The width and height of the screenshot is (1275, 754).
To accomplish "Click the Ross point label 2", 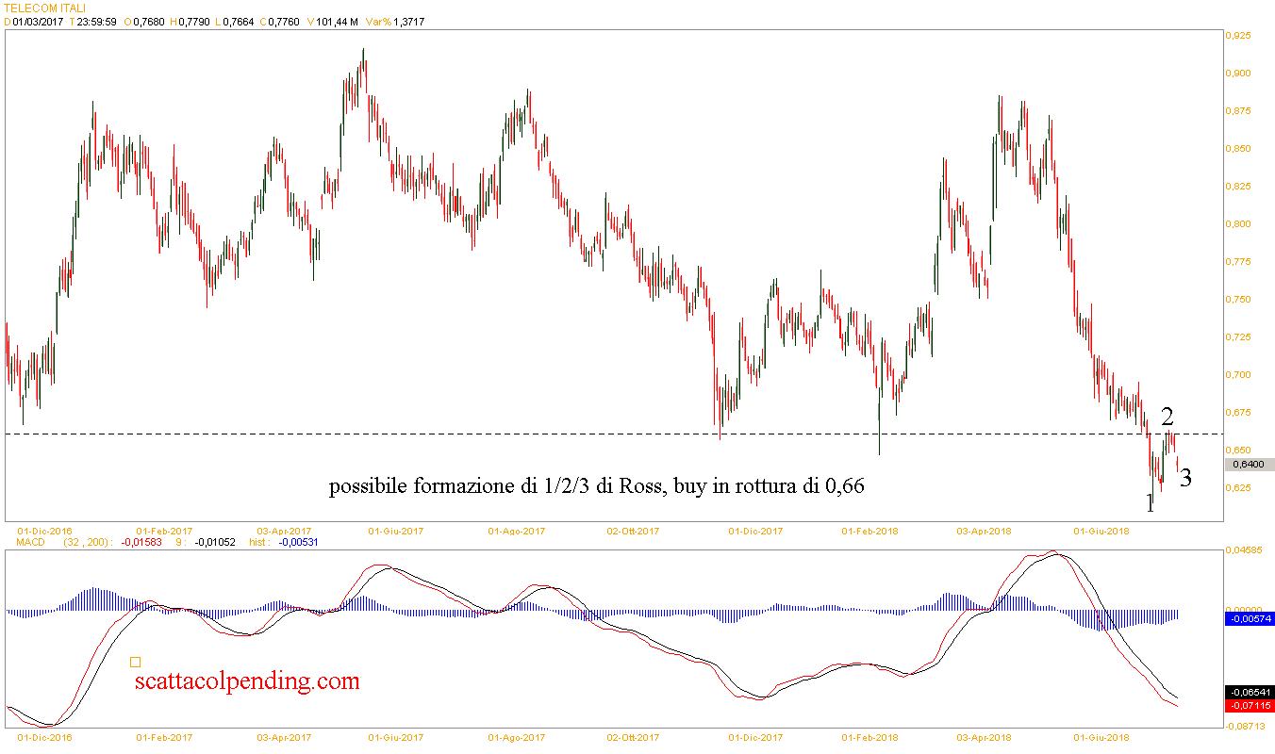I will 1167,417.
